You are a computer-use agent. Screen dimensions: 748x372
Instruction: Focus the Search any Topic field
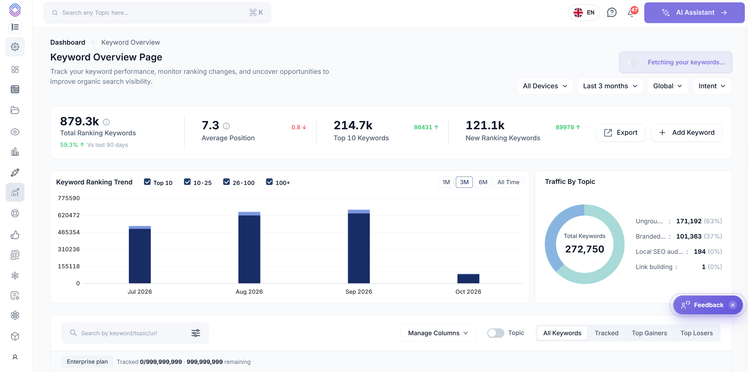pyautogui.click(x=157, y=12)
